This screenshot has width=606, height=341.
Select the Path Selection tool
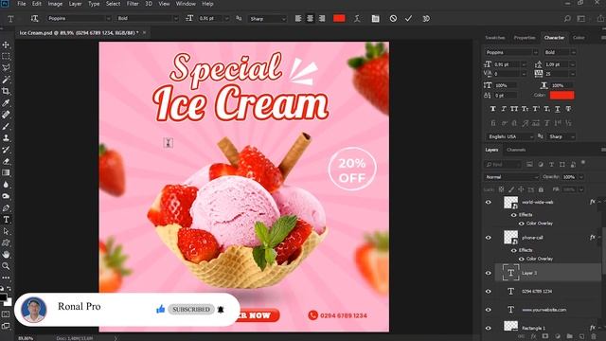click(x=6, y=231)
